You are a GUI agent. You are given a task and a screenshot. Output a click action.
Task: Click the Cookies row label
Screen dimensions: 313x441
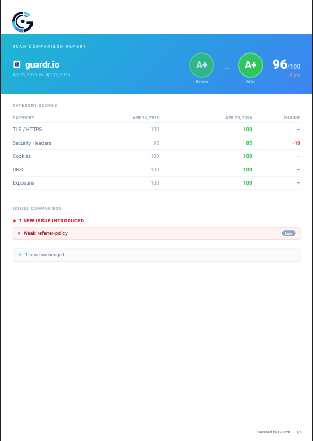click(21, 156)
